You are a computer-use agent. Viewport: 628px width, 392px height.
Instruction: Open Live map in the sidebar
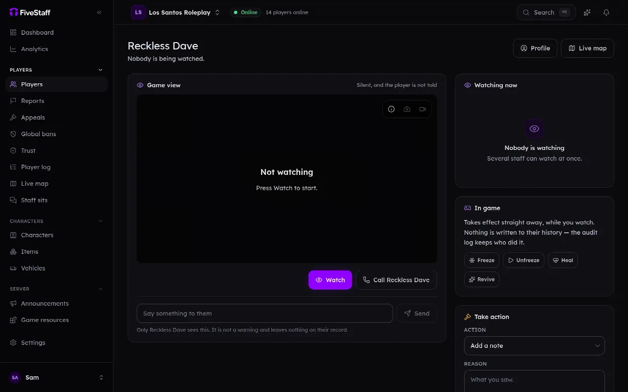pyautogui.click(x=56, y=184)
